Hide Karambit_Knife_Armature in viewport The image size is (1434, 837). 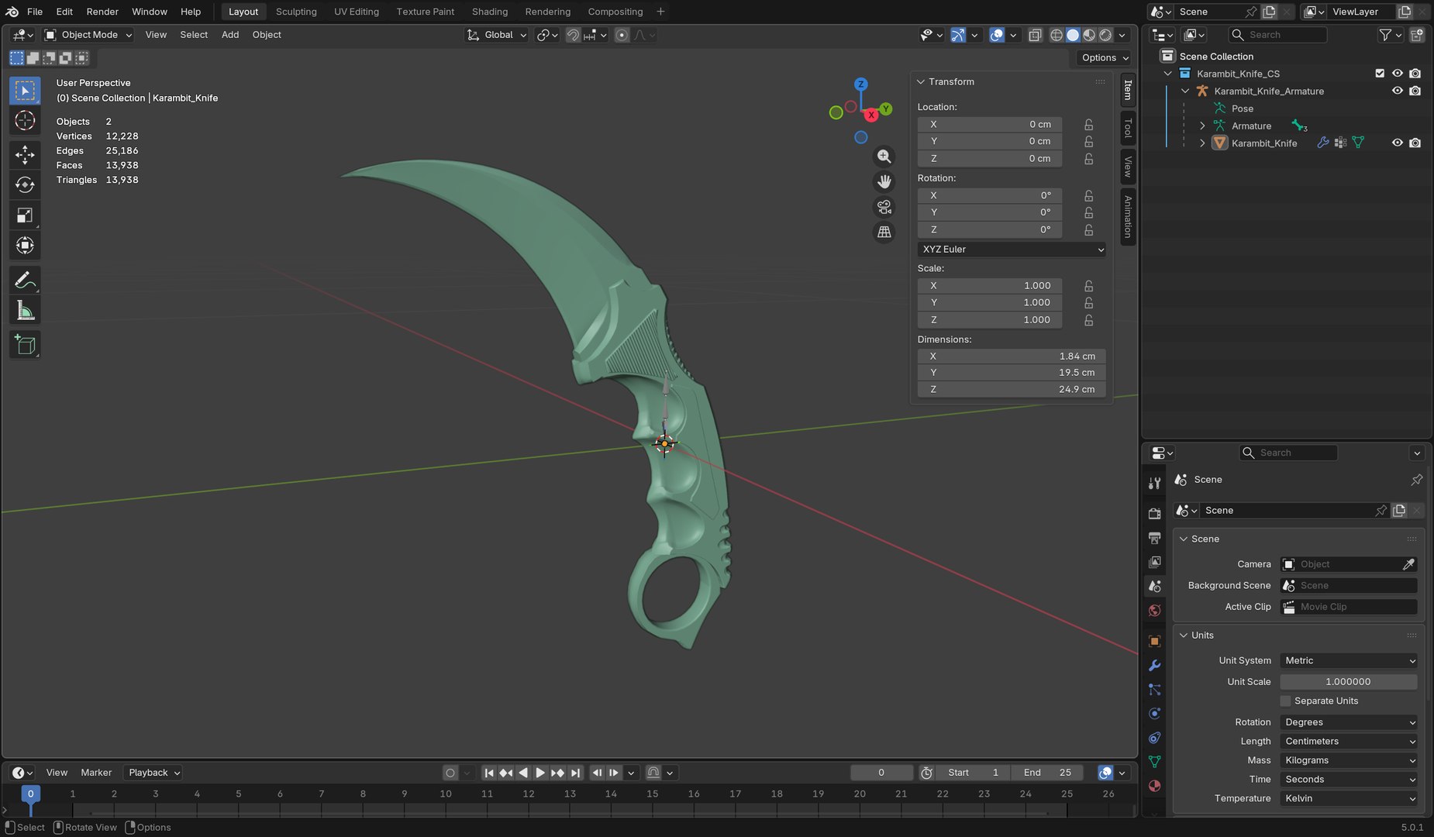1398,91
